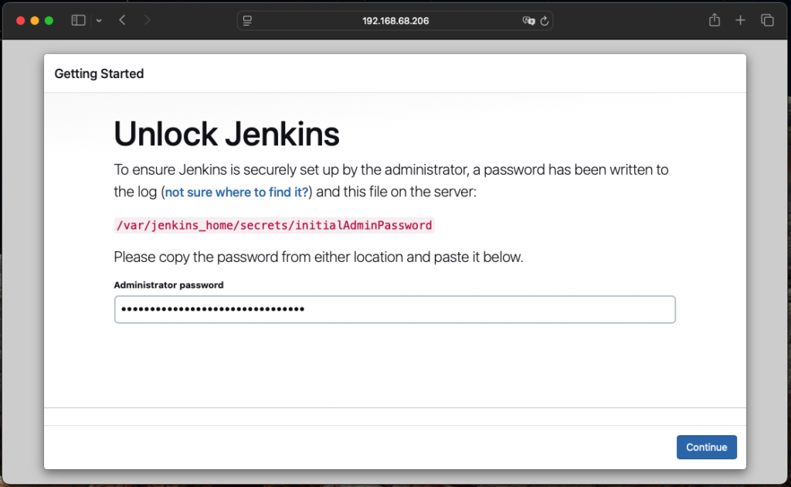Toggle the Safari sidebar icon
The height and width of the screenshot is (487, 791).
click(78, 20)
